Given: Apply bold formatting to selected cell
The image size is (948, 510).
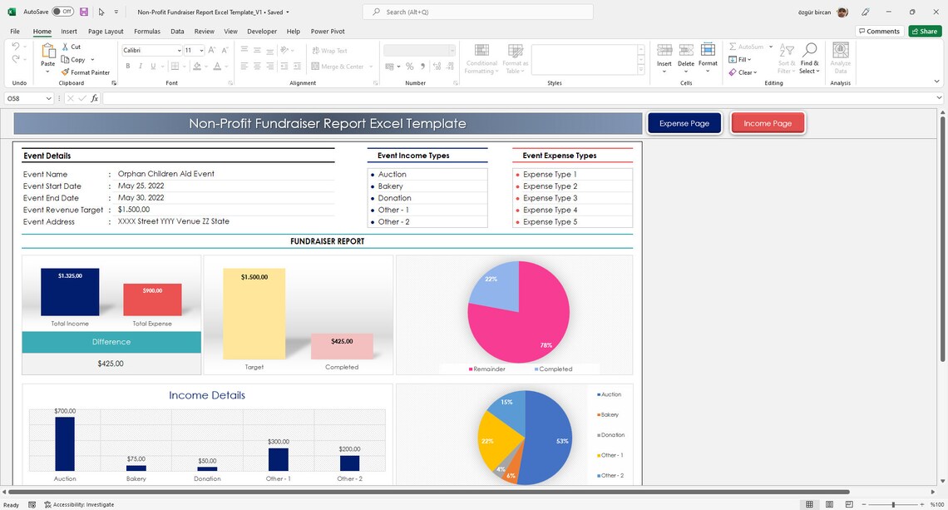Looking at the screenshot, I should coord(127,66).
